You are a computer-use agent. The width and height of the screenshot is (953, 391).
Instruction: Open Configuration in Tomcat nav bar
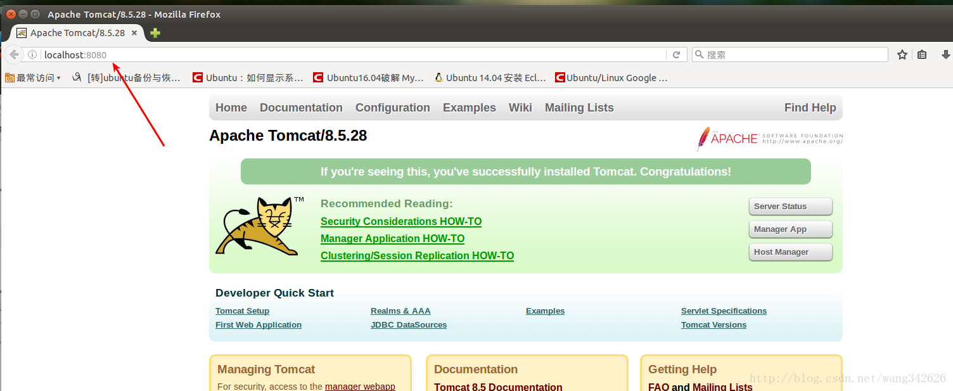tap(393, 108)
